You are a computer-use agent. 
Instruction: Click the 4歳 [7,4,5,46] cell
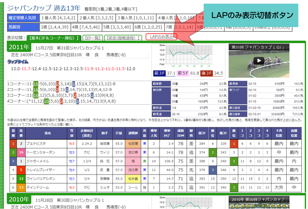click(x=86, y=27)
